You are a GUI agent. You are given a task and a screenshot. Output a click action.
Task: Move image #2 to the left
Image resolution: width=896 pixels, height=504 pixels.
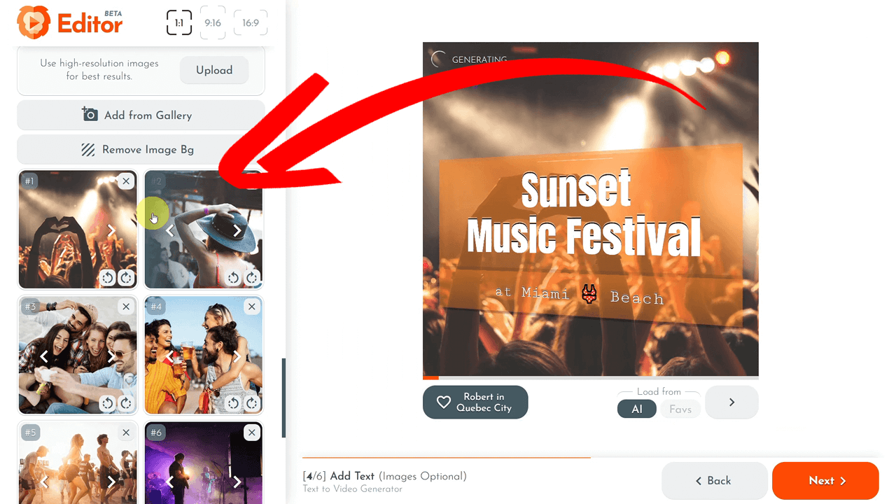pos(169,230)
